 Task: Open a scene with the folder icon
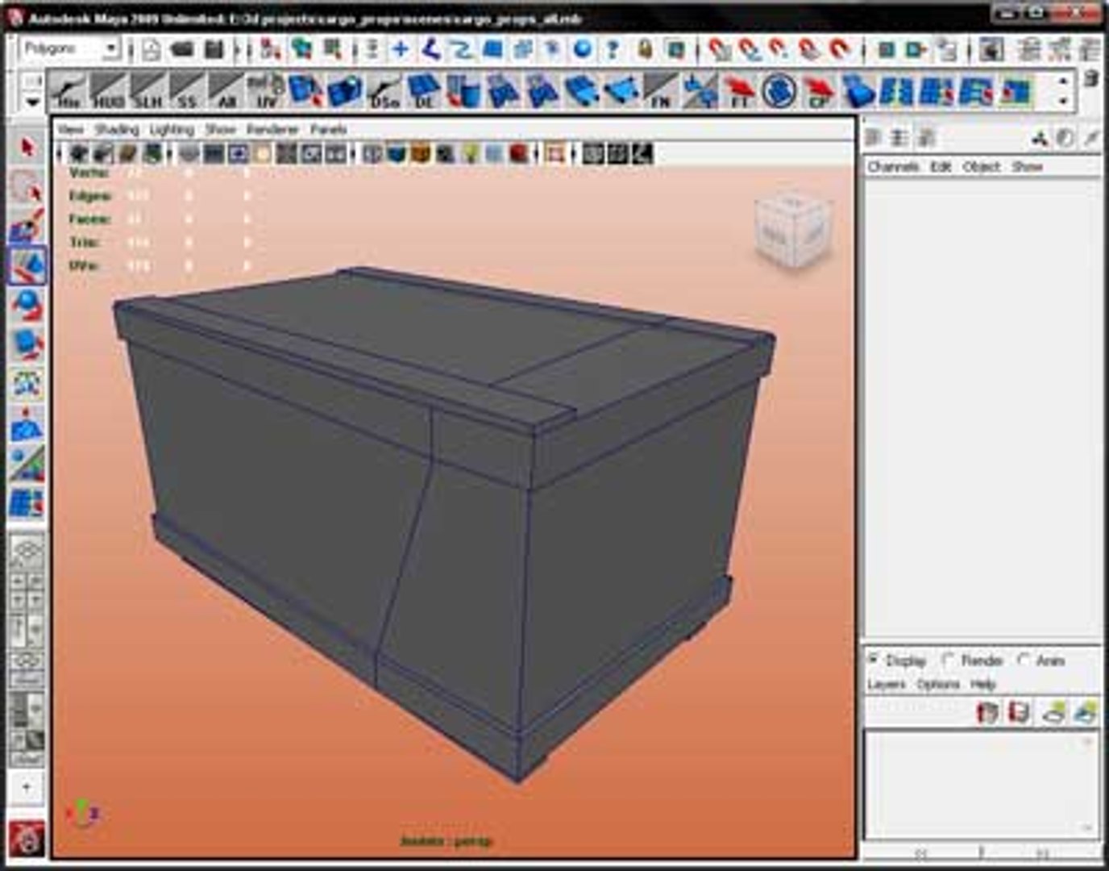182,50
